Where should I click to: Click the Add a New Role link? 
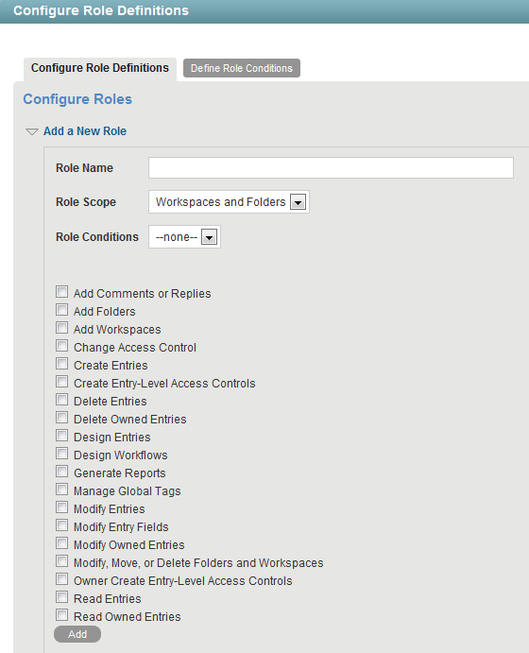pos(85,131)
